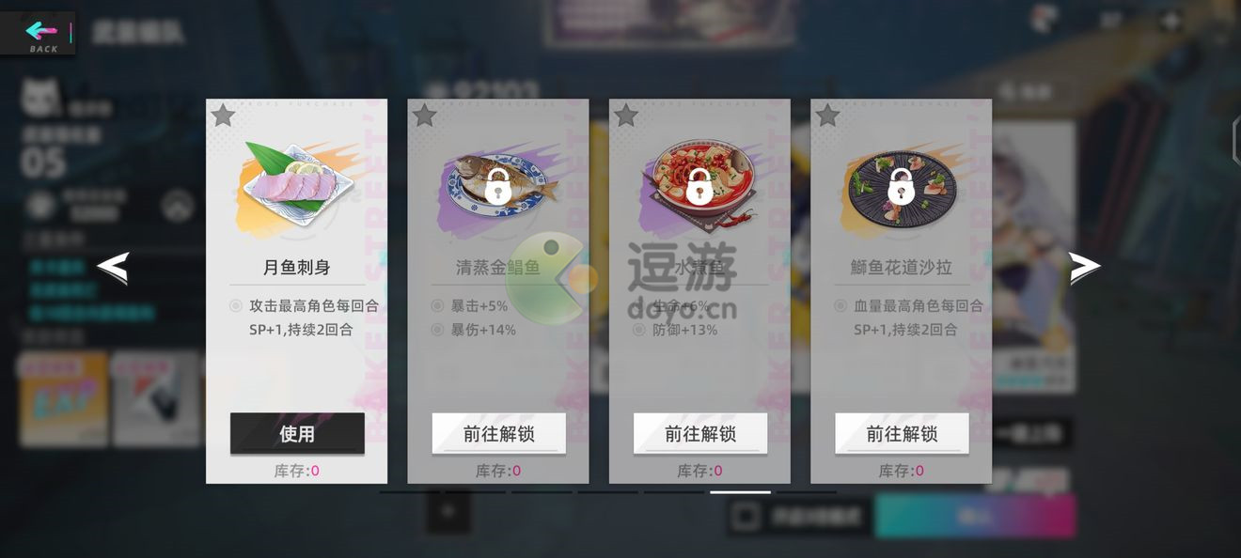
Task: Click the lock icon on 清蒸金鲳鱼 dish
Action: pyautogui.click(x=498, y=187)
